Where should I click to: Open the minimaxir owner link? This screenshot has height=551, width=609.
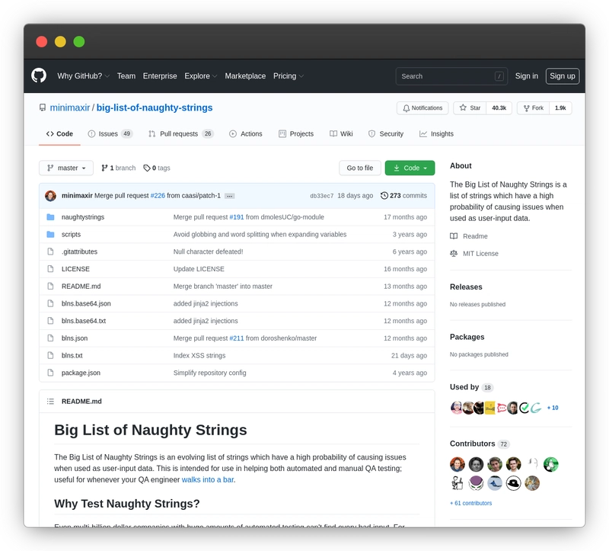(x=70, y=107)
